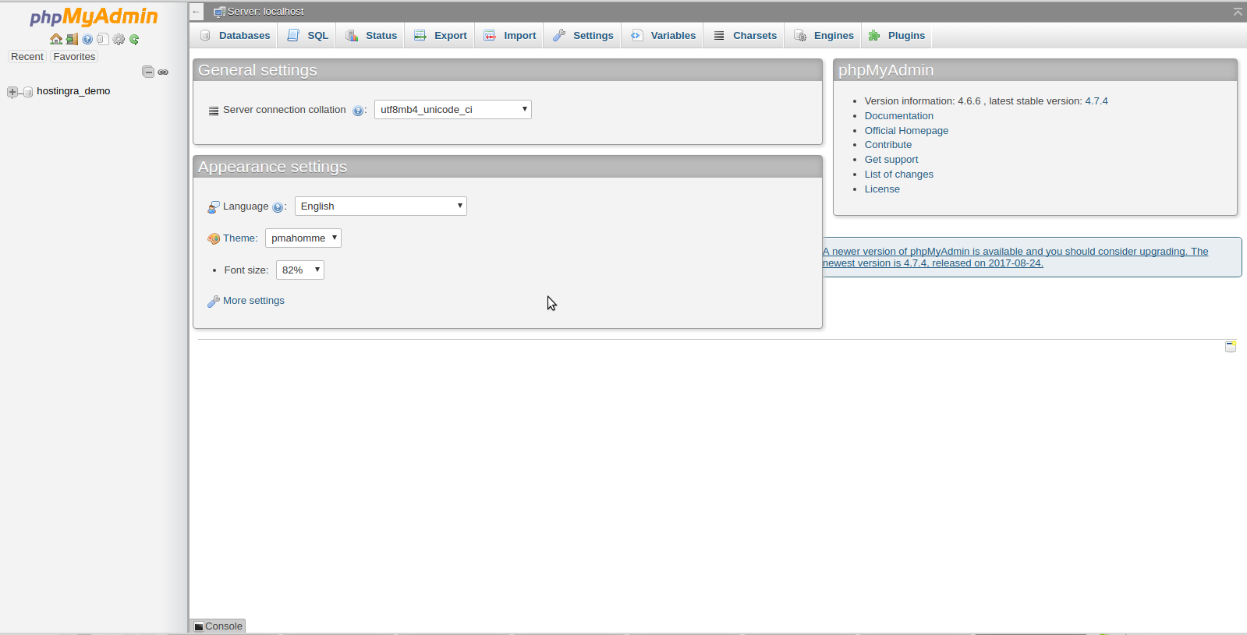Click Server: localhost breadcrumb
The width and height of the screenshot is (1247, 635).
[x=265, y=12]
